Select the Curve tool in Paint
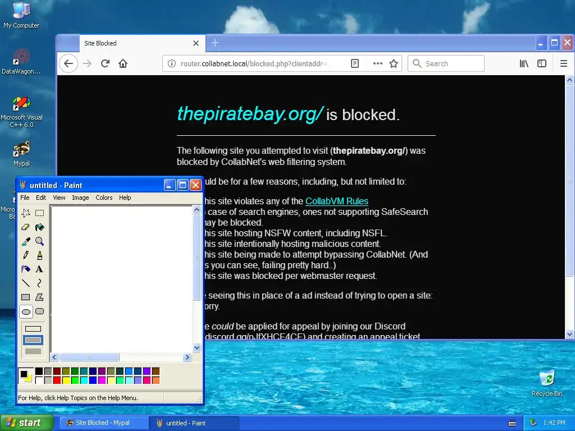 40,283
